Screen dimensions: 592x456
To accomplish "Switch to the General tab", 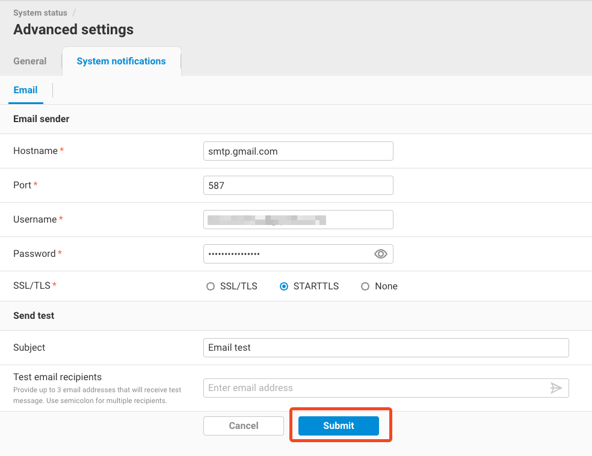I will (x=30, y=61).
